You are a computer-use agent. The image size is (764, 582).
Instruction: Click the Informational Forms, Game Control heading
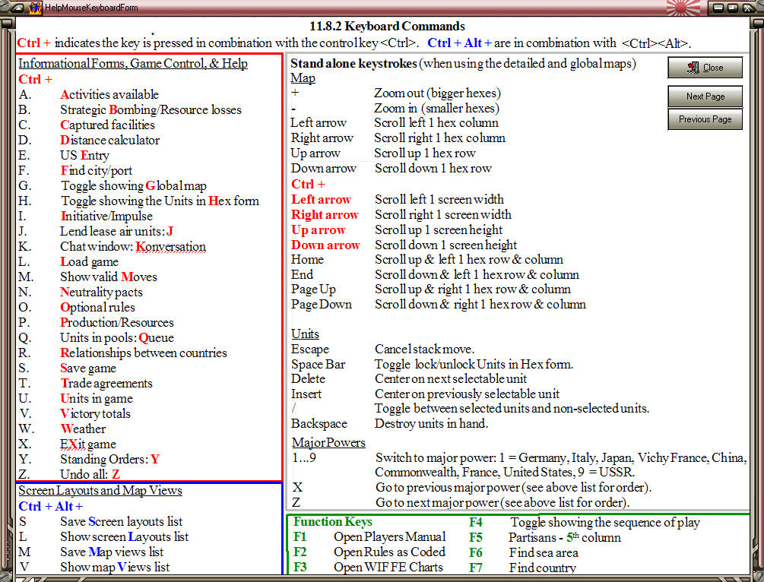tap(134, 63)
